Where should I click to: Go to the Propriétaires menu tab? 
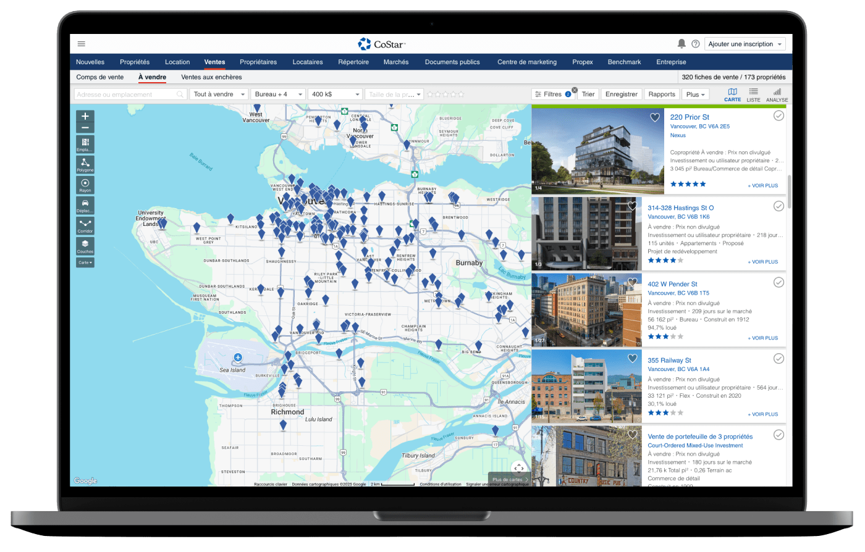tap(258, 62)
